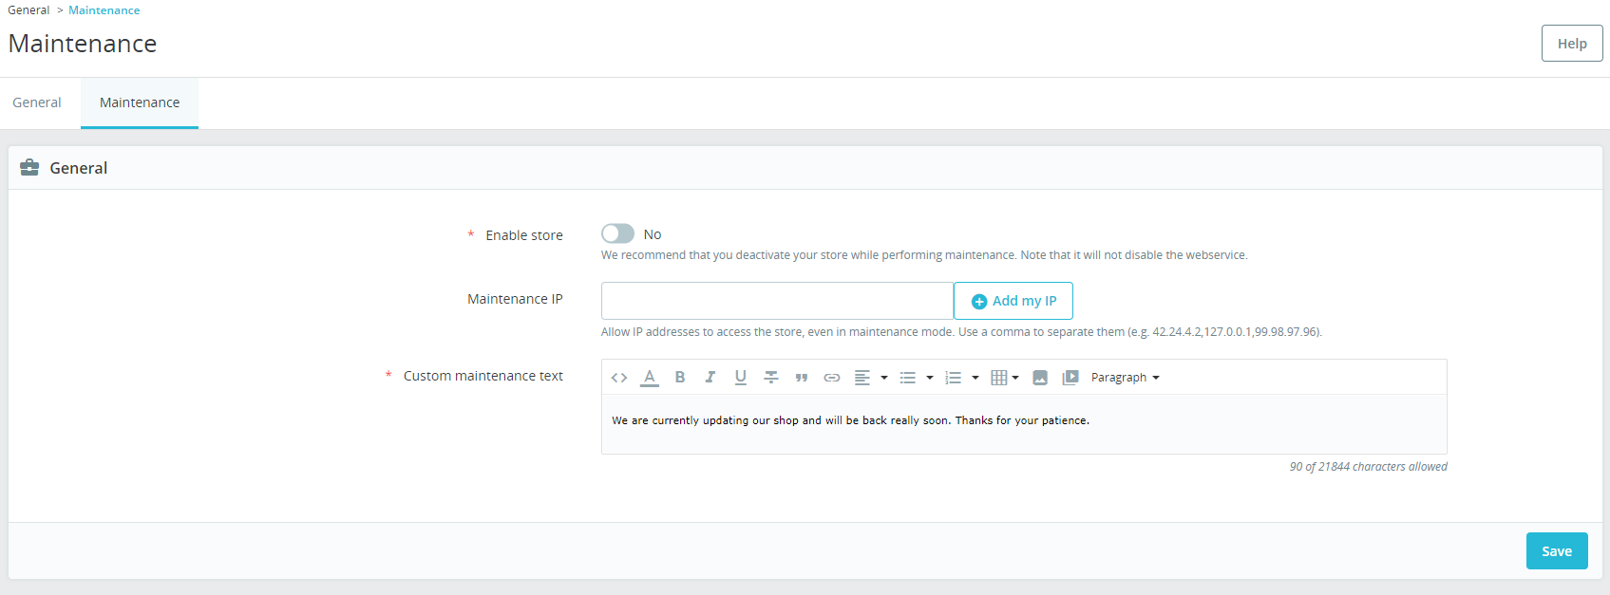Click the Maintenance IP input field
1610x595 pixels.
point(777,301)
